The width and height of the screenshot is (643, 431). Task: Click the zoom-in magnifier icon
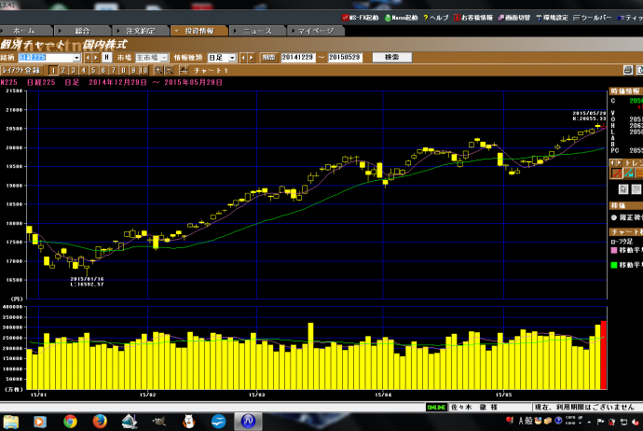(x=157, y=69)
